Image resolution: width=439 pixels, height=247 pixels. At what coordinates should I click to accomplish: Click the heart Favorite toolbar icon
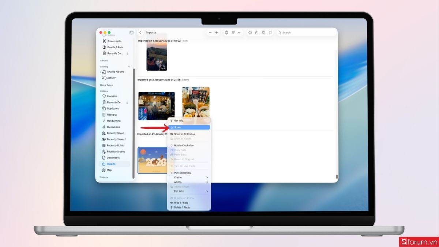[263, 33]
